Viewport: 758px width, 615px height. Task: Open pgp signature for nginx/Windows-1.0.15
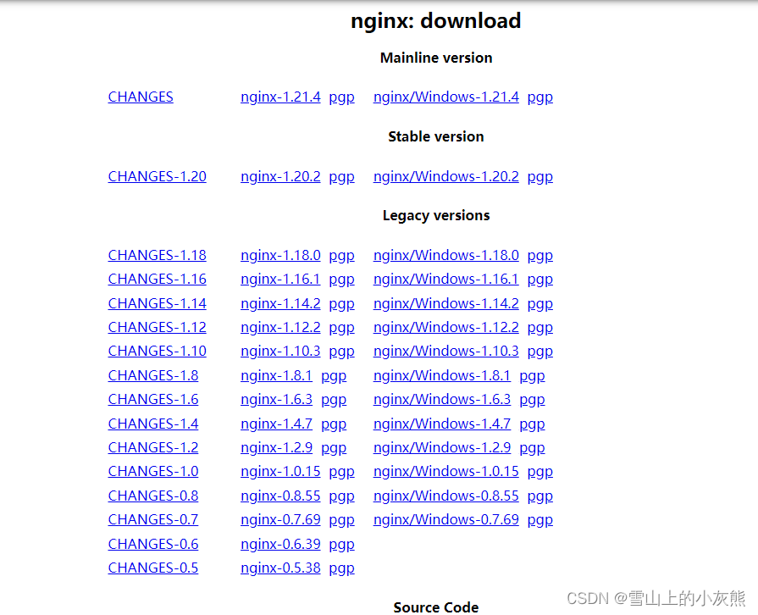click(x=540, y=472)
